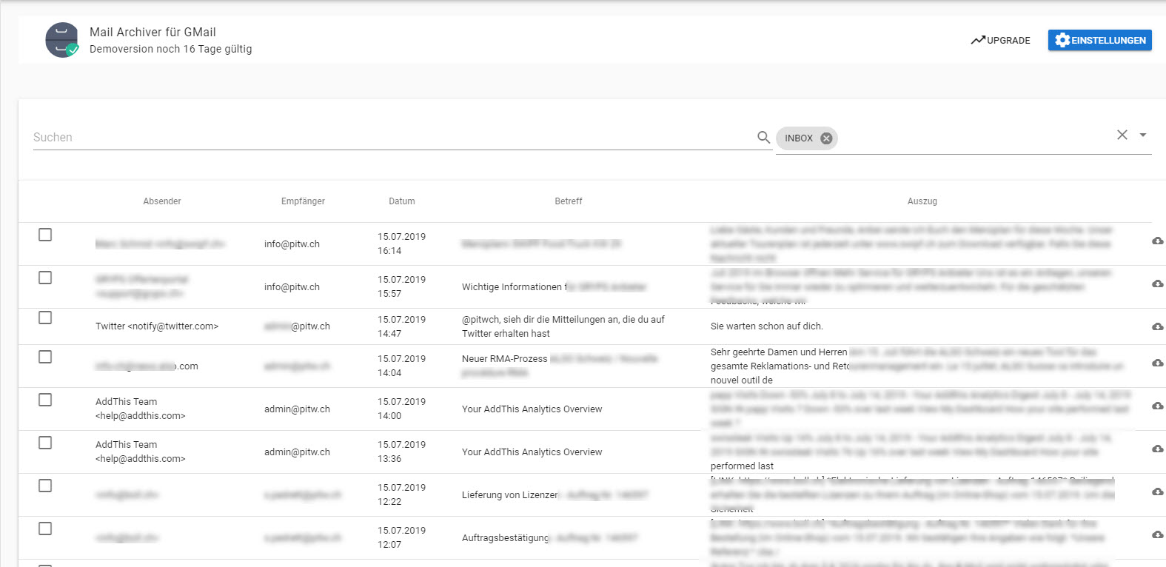Click 'Your AddThis Analytics Overview' at 14:00
The image size is (1166, 567).
[x=532, y=409]
